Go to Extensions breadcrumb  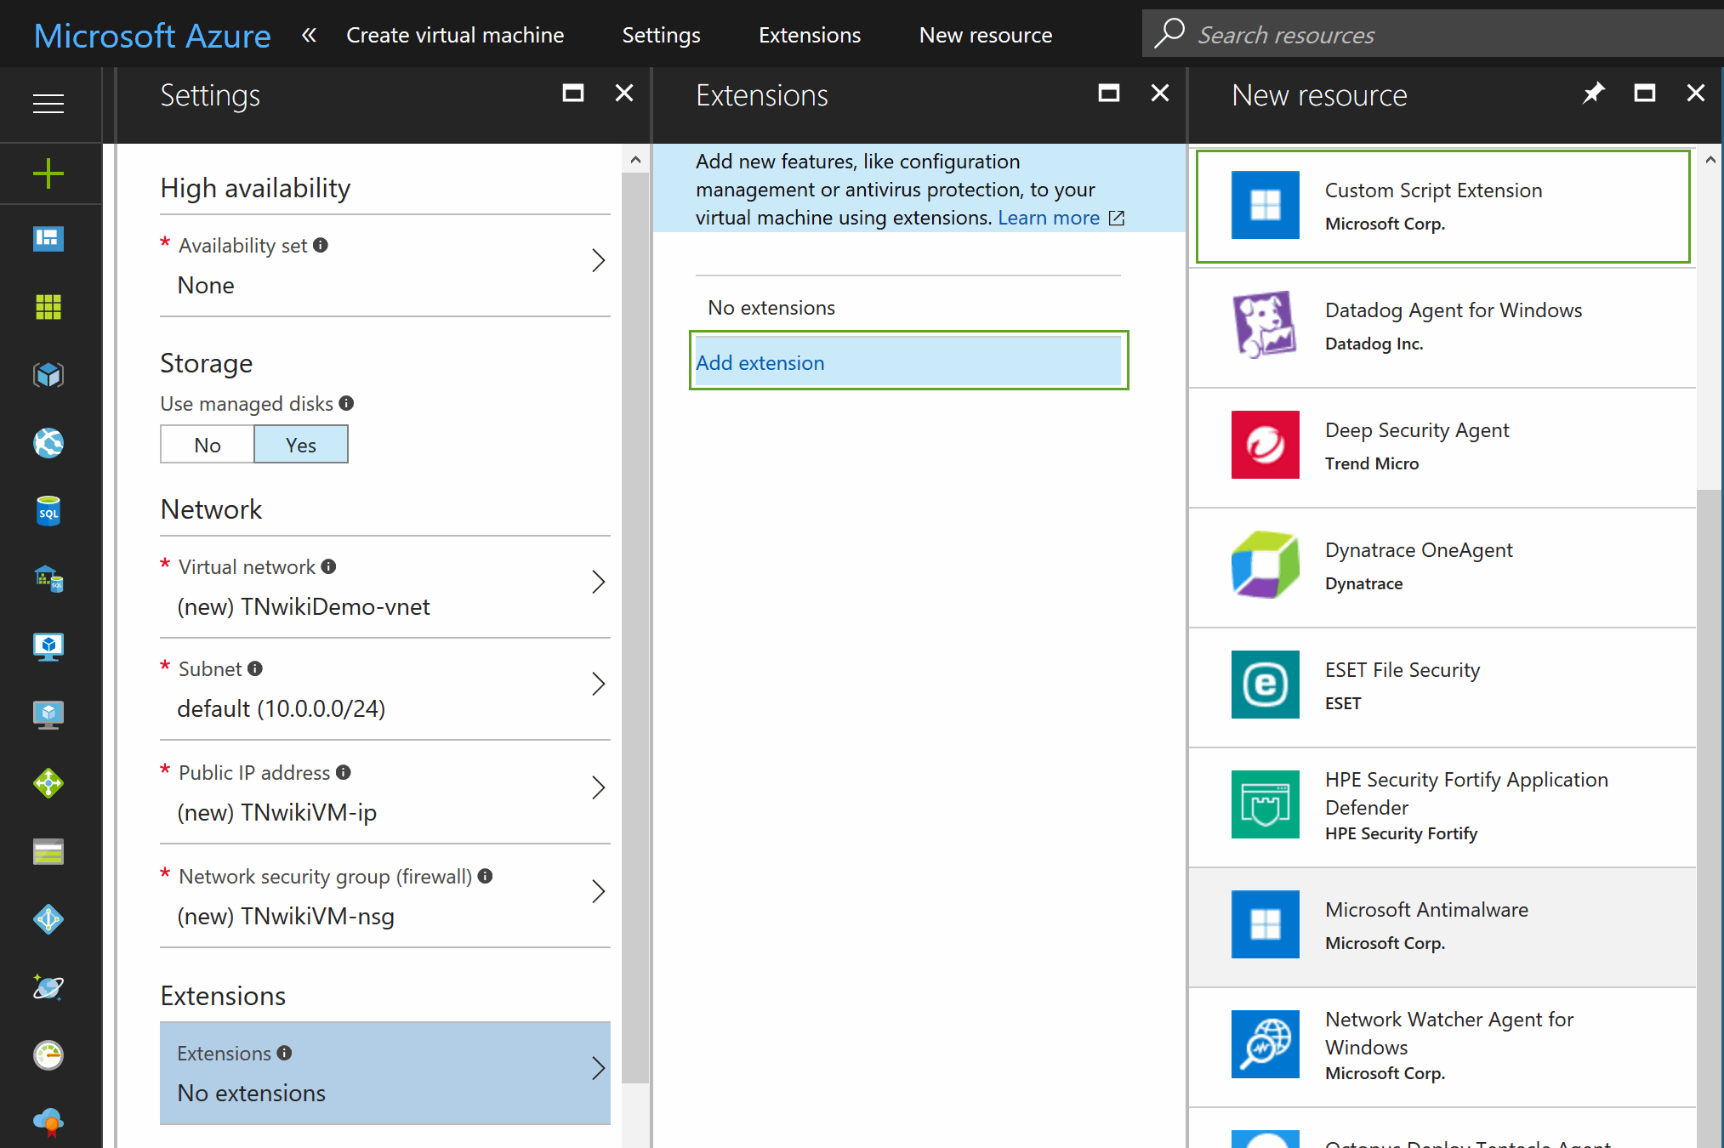point(810,35)
